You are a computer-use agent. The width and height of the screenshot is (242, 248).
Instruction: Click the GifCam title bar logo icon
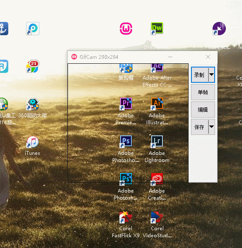point(74,57)
